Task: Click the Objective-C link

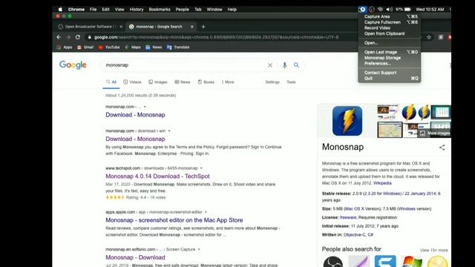Action: (x=355, y=234)
